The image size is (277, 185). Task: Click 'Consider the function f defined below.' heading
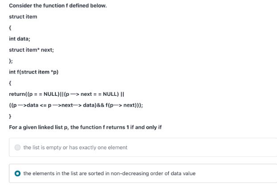[x=58, y=5]
